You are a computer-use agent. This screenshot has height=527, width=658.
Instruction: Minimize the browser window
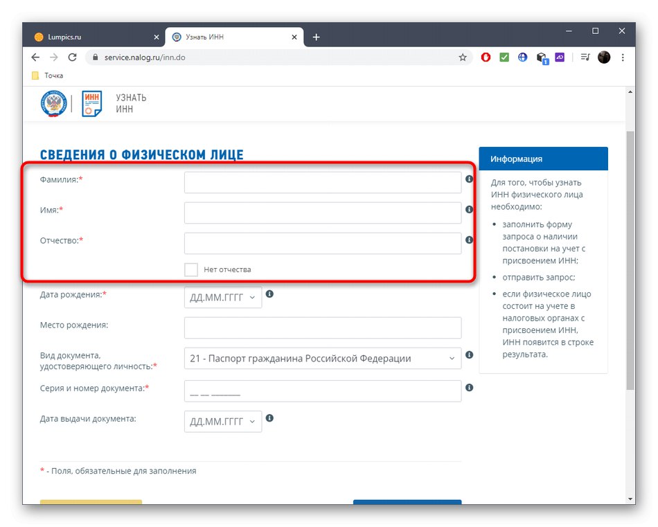tap(569, 31)
